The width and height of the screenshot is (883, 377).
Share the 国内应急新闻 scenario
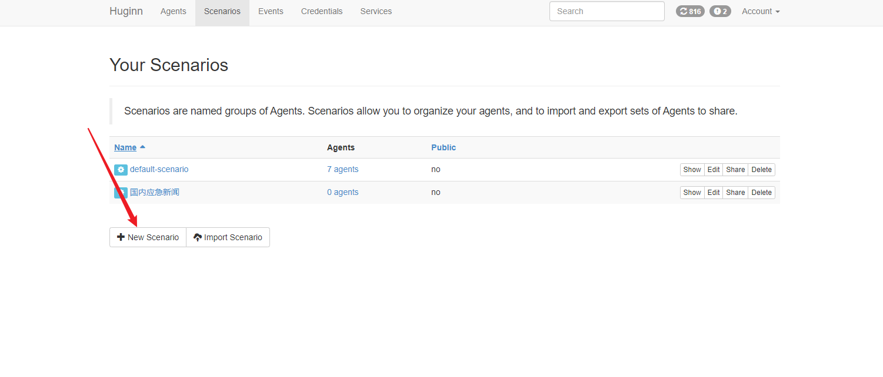[x=735, y=193]
